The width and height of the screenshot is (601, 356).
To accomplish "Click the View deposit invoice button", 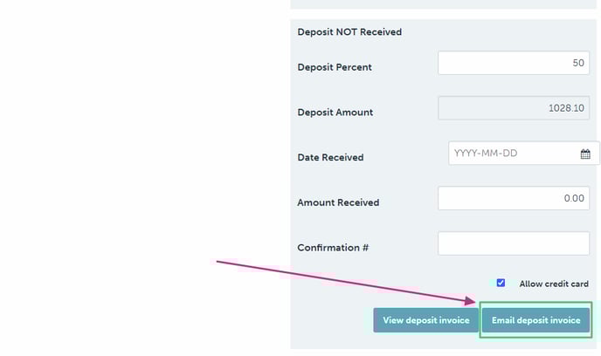I will pos(425,320).
